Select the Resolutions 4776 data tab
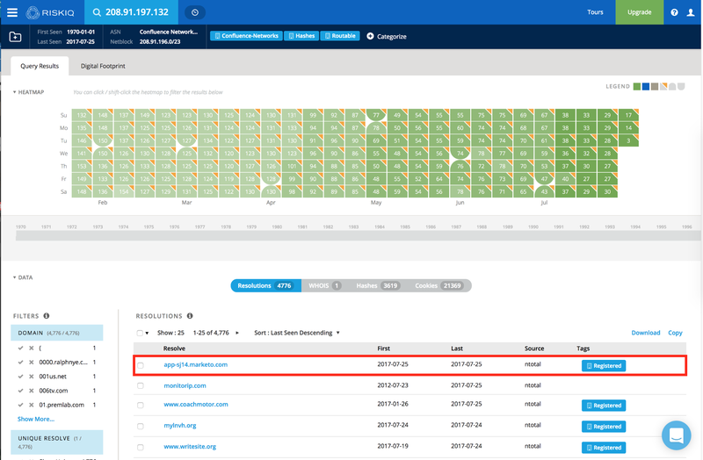The height and width of the screenshot is (460, 703). click(x=265, y=286)
